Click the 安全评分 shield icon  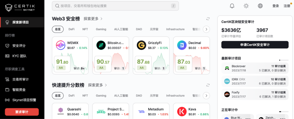[7, 46]
